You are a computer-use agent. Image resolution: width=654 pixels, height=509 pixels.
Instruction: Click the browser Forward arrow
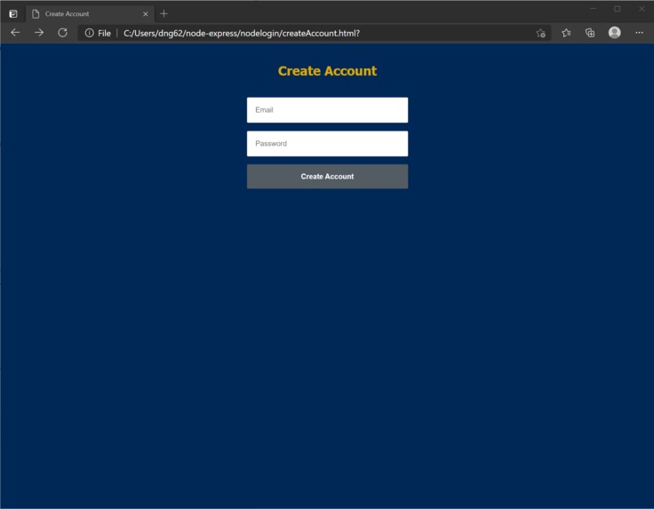pyautogui.click(x=39, y=33)
